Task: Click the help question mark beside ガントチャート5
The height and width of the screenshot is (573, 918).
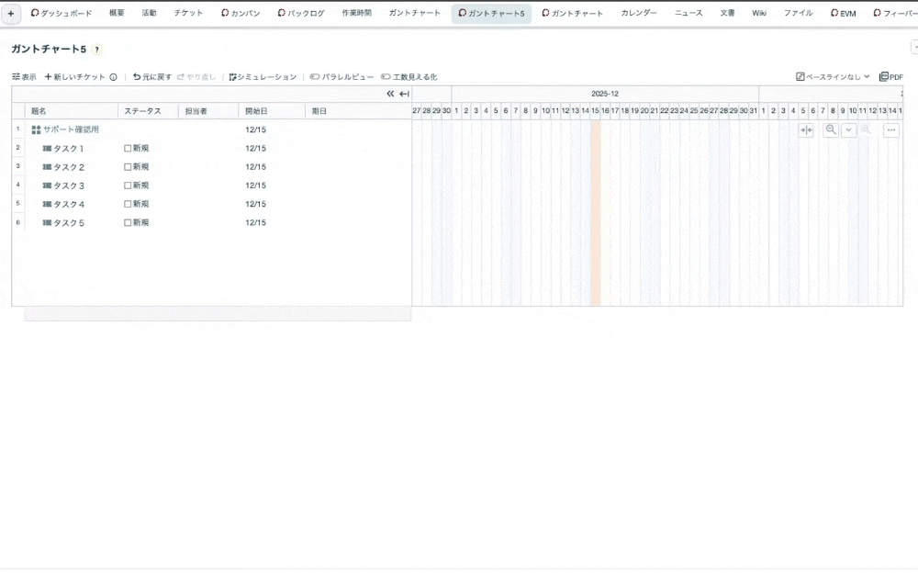Action: (97, 50)
